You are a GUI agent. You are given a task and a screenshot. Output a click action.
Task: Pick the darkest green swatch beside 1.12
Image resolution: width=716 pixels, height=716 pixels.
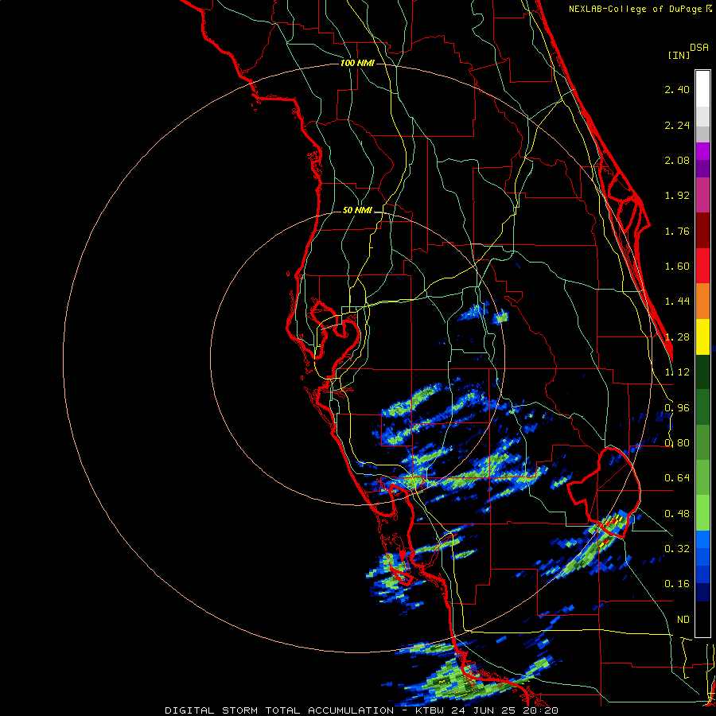point(702,372)
